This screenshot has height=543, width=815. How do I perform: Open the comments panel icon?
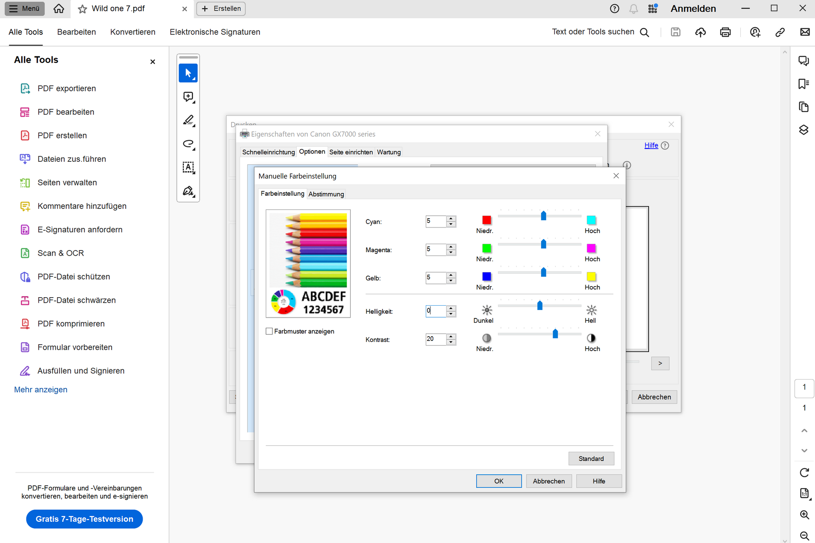[804, 61]
